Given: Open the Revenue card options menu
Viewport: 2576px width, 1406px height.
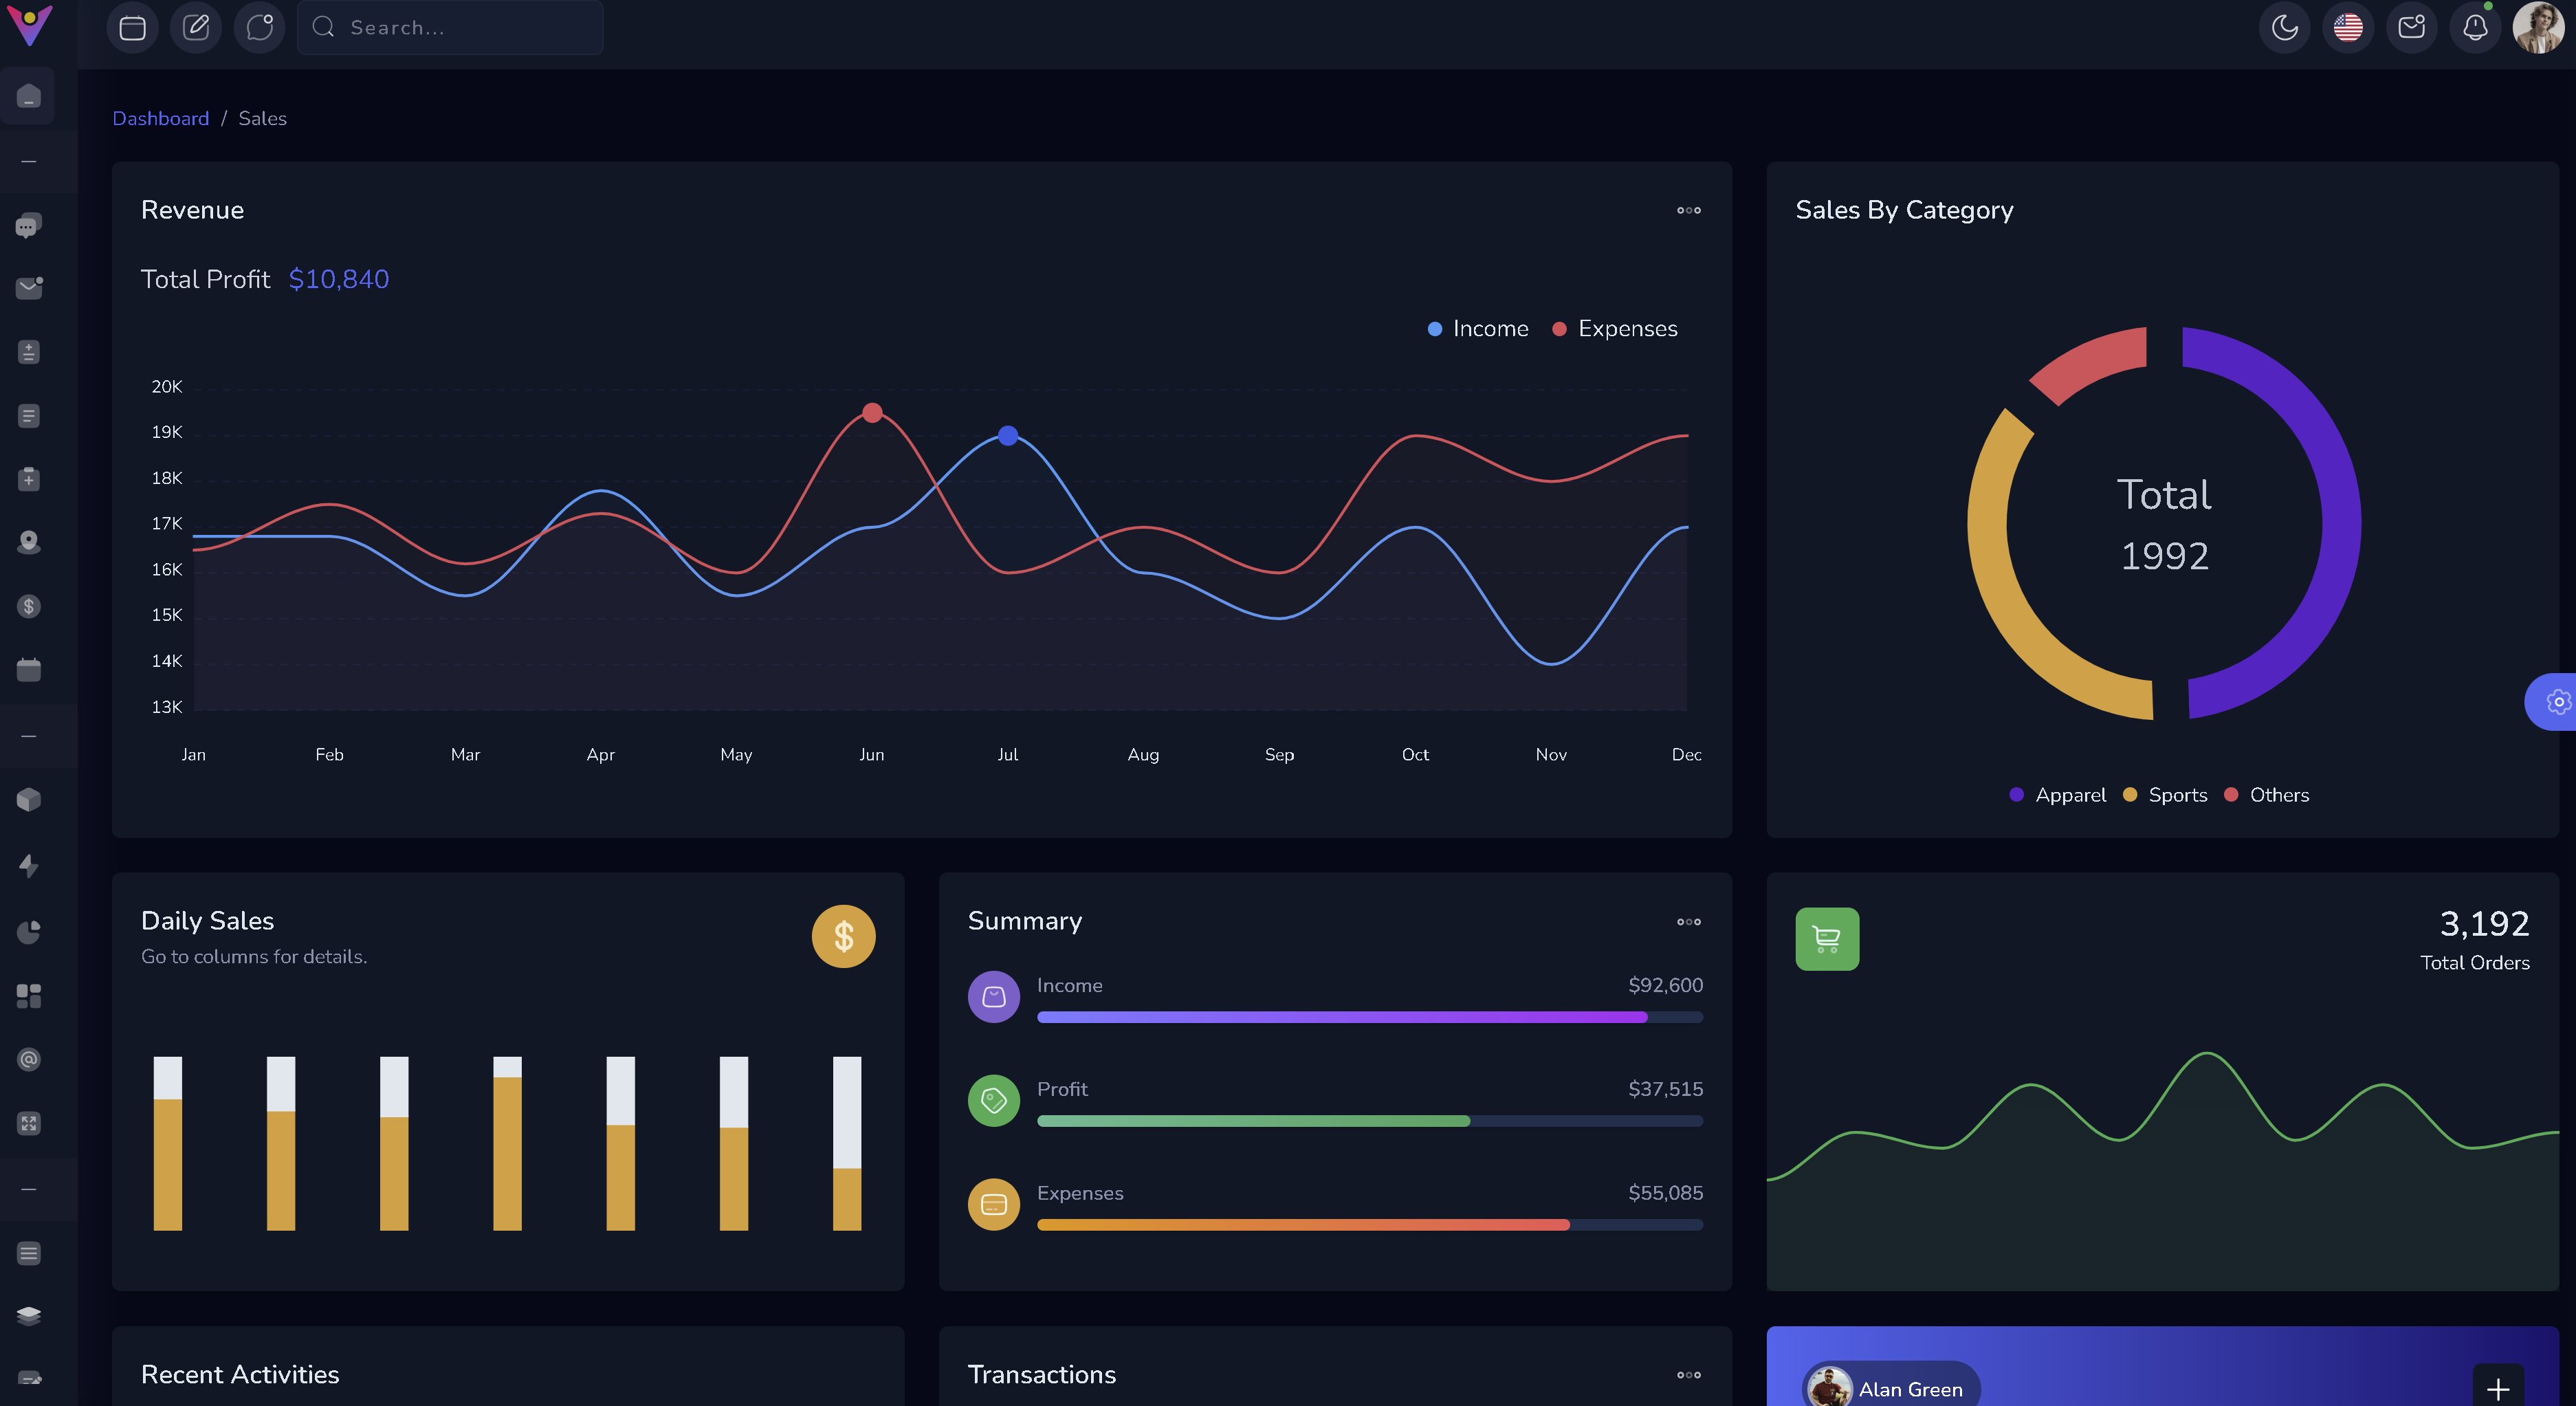Looking at the screenshot, I should pos(1688,210).
